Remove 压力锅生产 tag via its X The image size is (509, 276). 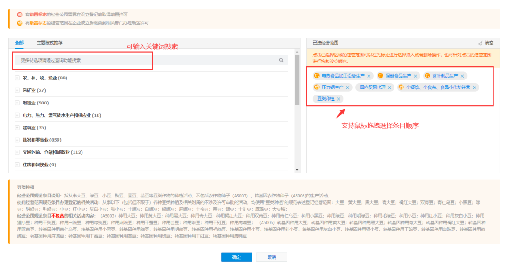pyautogui.click(x=348, y=87)
